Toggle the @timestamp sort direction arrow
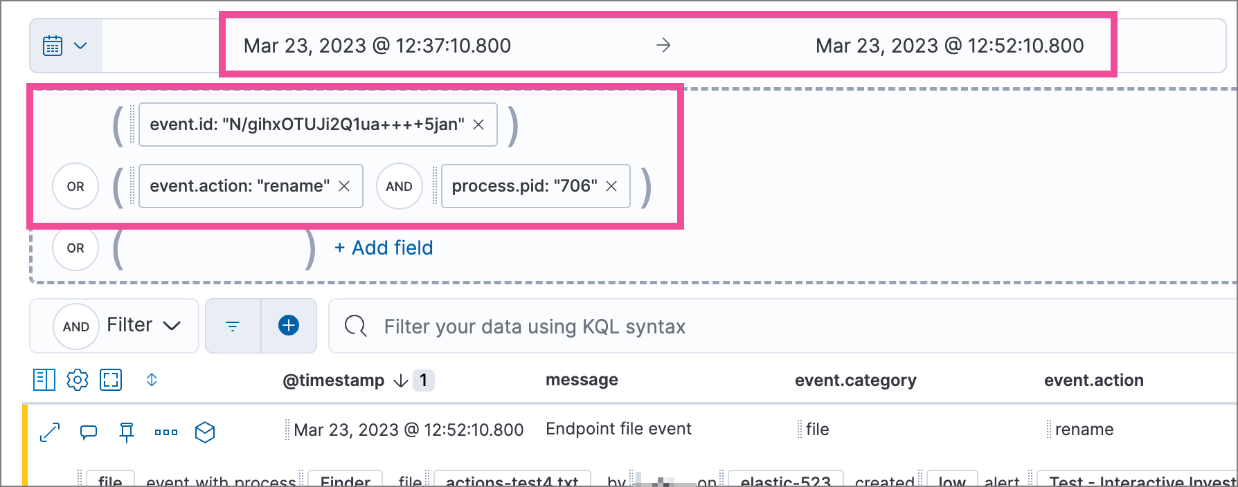 tap(400, 380)
